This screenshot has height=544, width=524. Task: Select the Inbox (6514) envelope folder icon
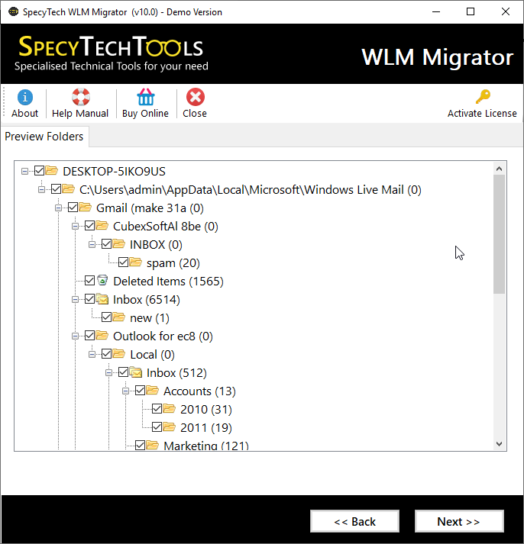coord(102,299)
